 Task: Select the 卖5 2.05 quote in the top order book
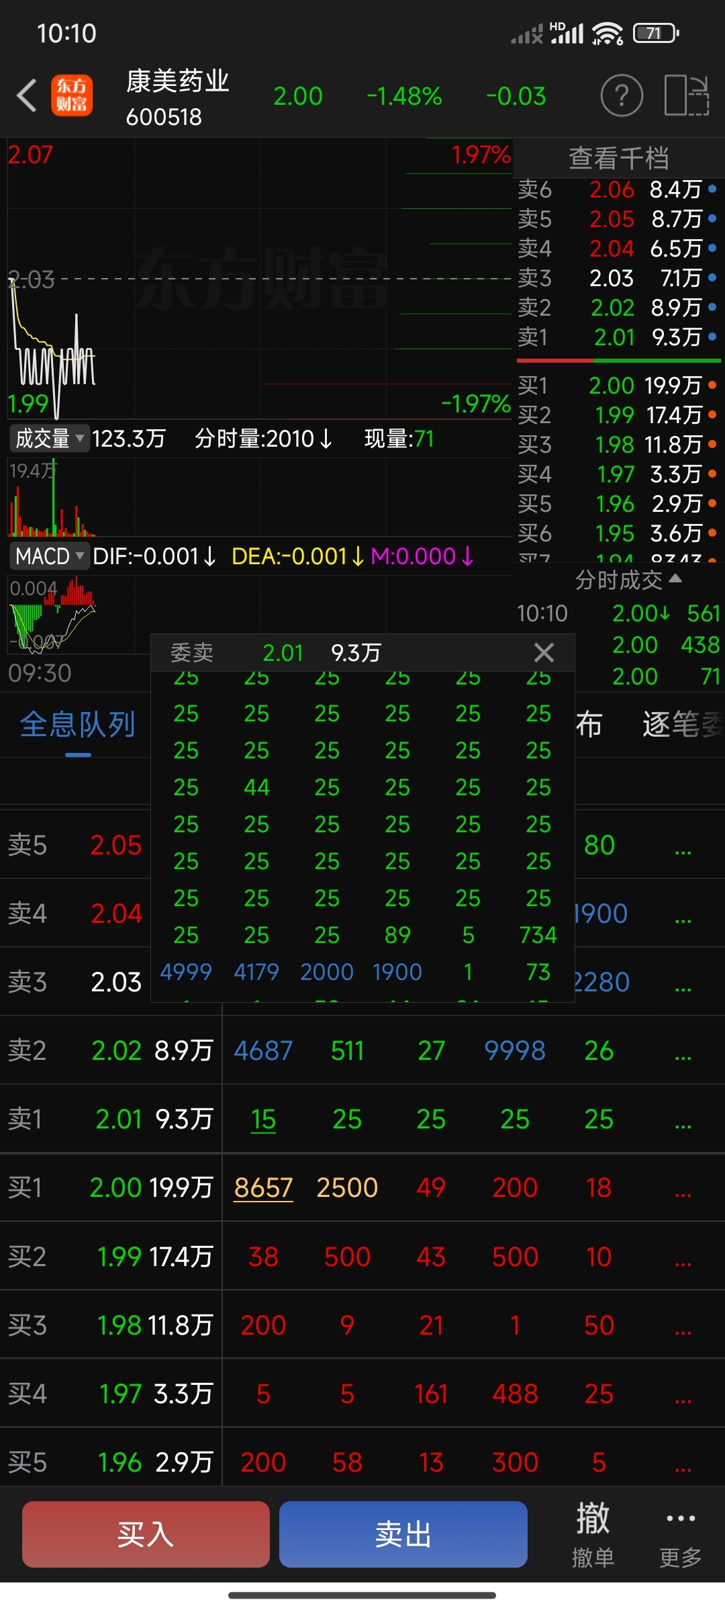click(618, 219)
